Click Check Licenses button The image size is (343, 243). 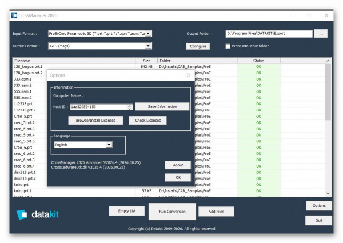tap(148, 121)
